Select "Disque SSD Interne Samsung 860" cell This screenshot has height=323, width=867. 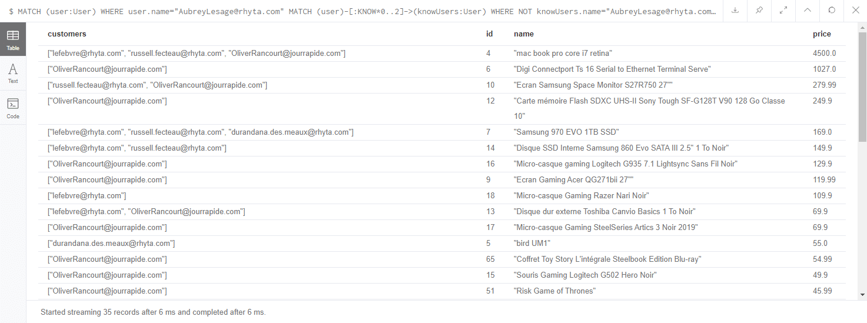622,148
